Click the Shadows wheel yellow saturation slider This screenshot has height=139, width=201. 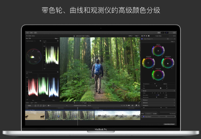pos(143,63)
